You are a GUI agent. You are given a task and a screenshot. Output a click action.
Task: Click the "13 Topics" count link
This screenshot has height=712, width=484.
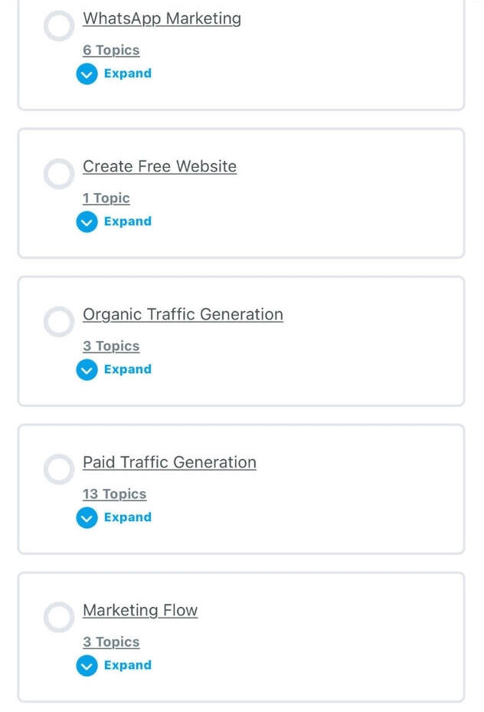coord(114,494)
